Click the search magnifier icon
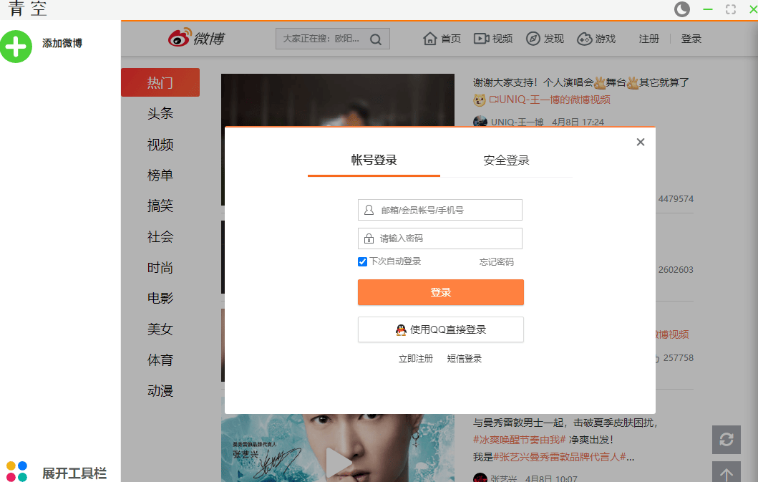Screen dimensions: 758x482 click(x=376, y=39)
